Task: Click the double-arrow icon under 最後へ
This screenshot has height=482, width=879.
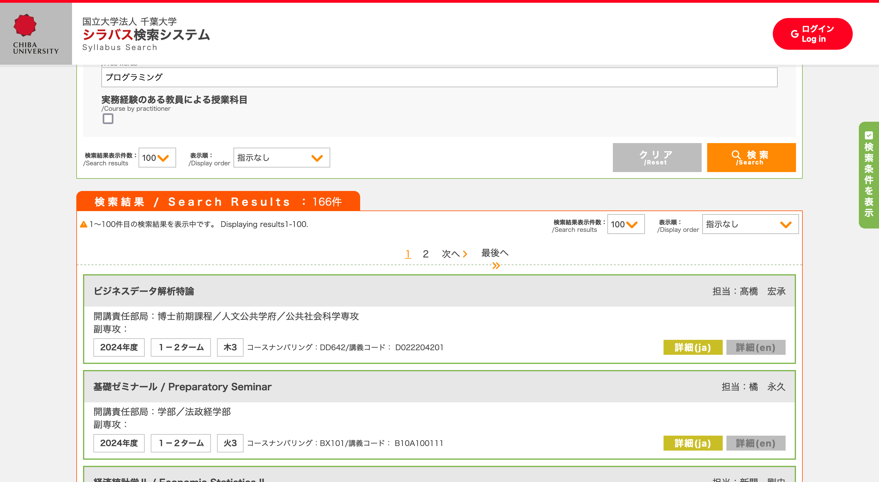Action: click(496, 266)
